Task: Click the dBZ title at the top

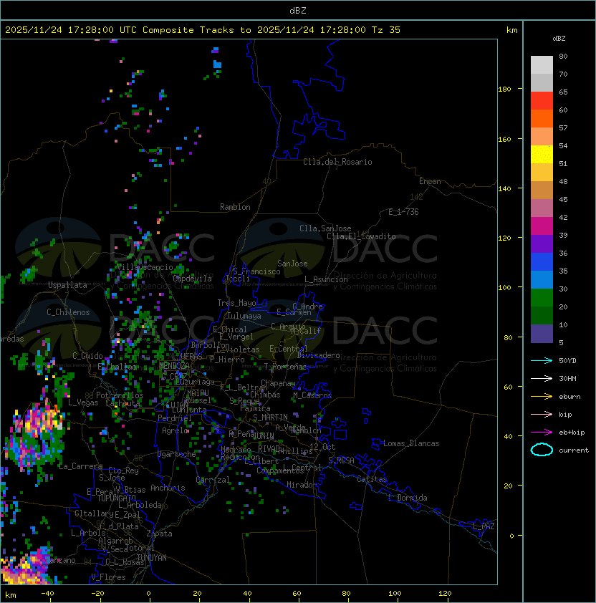Action: click(298, 10)
